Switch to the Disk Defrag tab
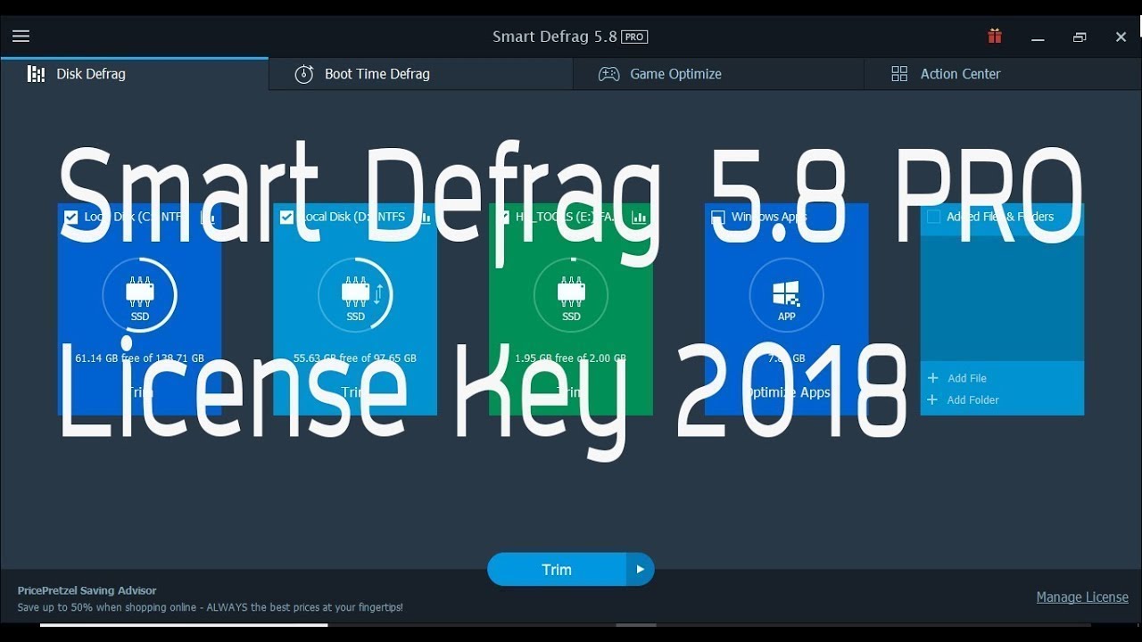The width and height of the screenshot is (1142, 642). coord(134,74)
